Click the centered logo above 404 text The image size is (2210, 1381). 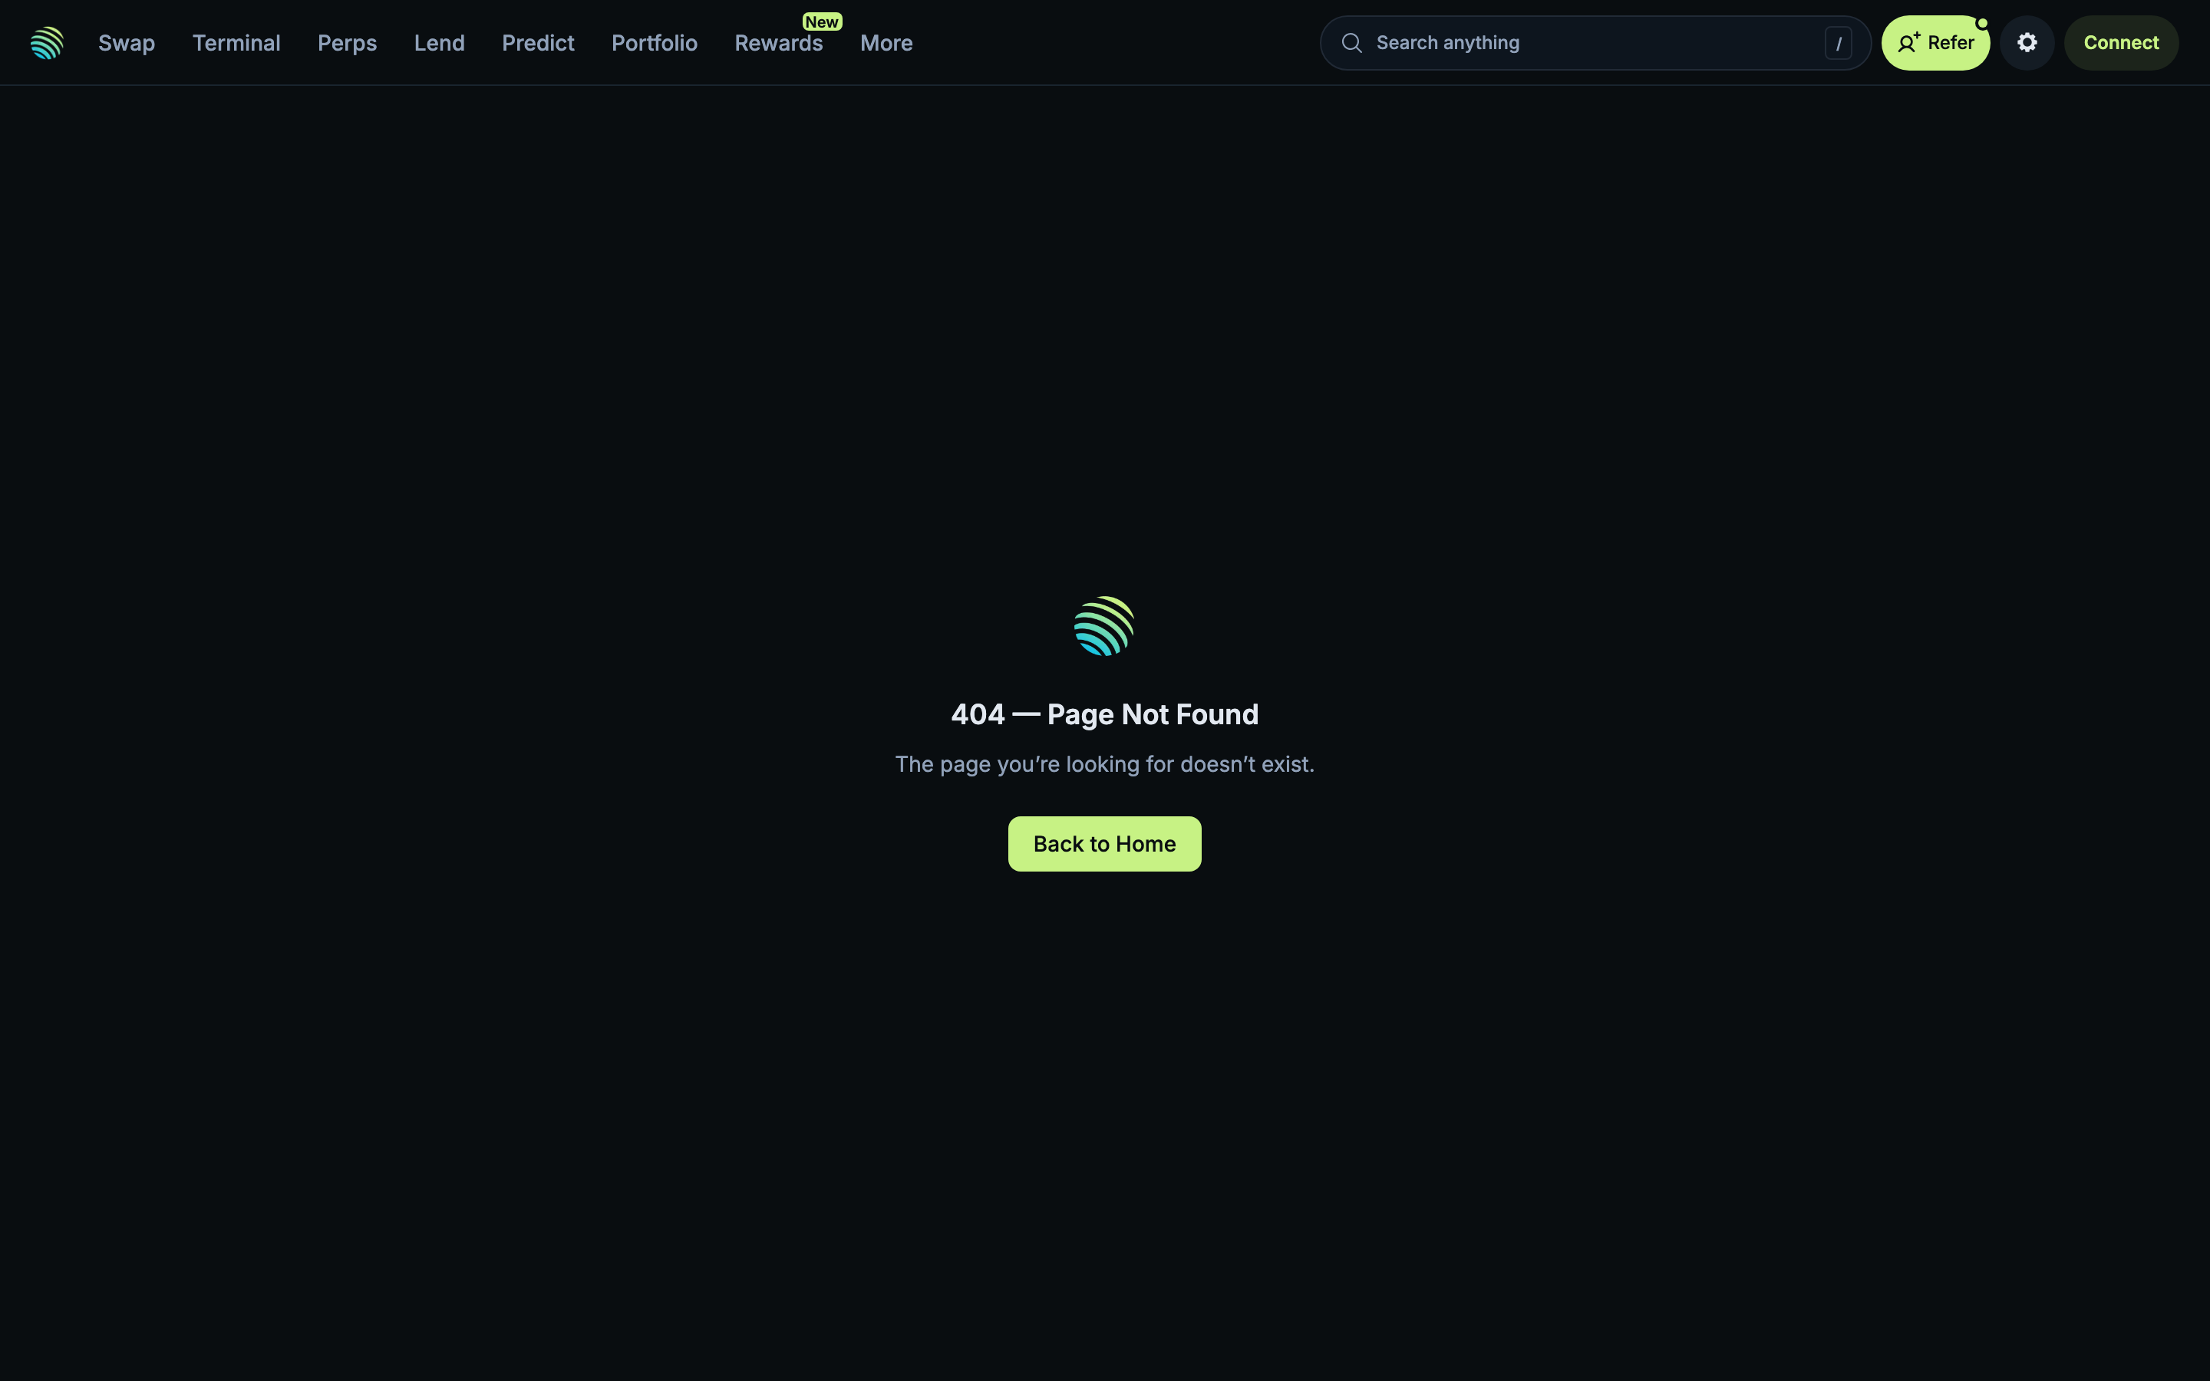pyautogui.click(x=1103, y=625)
